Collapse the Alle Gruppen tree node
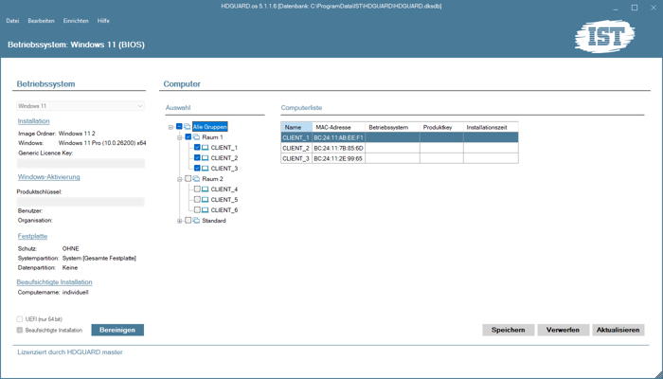663x379 pixels. point(170,127)
